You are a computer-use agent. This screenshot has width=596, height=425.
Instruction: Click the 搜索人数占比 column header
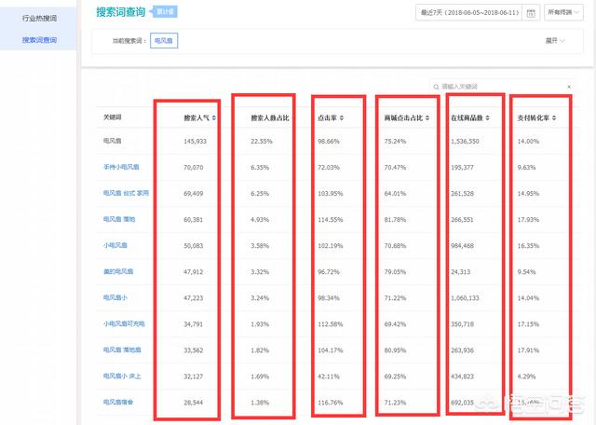tap(270, 118)
